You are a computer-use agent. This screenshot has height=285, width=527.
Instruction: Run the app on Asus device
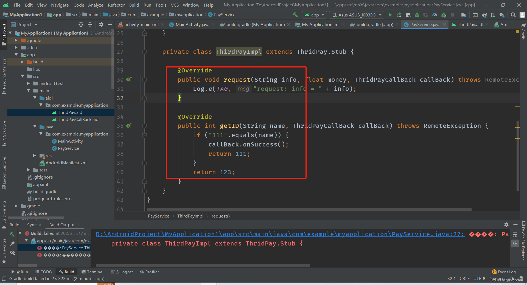click(x=390, y=15)
